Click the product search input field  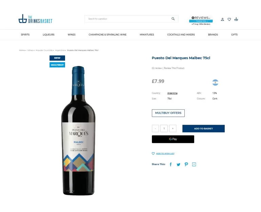[127, 19]
